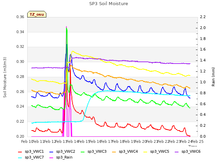Click the sp3_VWC5 legend label
The height and width of the screenshot is (164, 218).
click(160, 151)
